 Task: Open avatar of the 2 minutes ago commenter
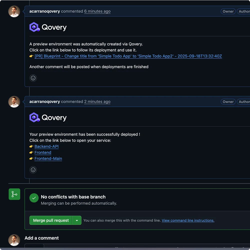tap(14, 102)
